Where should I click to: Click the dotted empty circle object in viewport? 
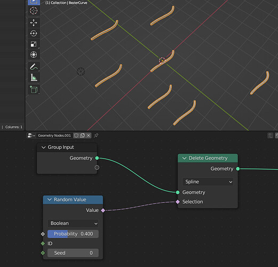(x=81, y=72)
